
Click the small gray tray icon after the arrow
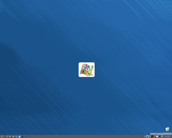click(145, 137)
